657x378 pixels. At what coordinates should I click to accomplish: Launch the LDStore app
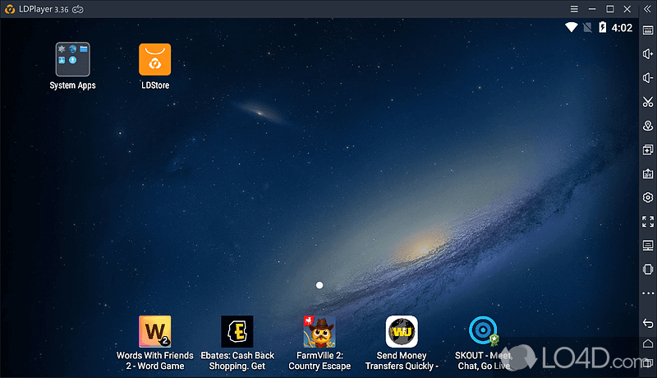click(x=154, y=59)
